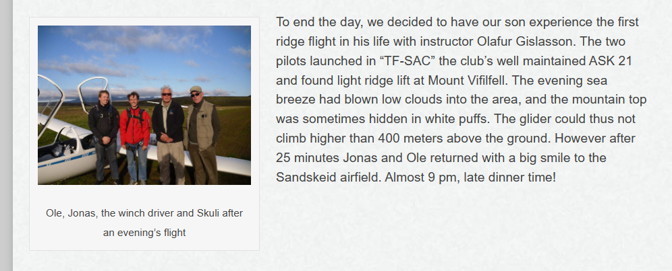
Task: Click the phrase '400 meters'
Action: pyautogui.click(x=411, y=139)
